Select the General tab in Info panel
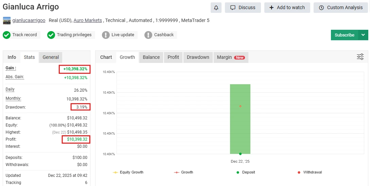Image resolution: width=370 pixels, height=186 pixels. (x=51, y=57)
